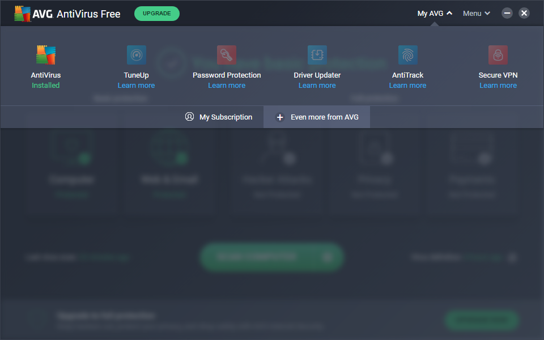Expand the Menu dropdown

[477, 14]
